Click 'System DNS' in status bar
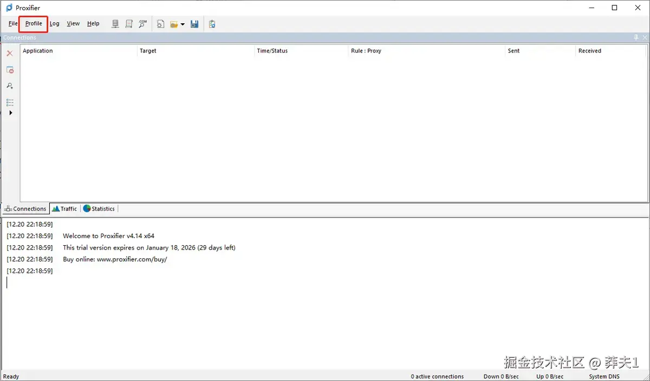Screen dimensions: 650x381 604,377
